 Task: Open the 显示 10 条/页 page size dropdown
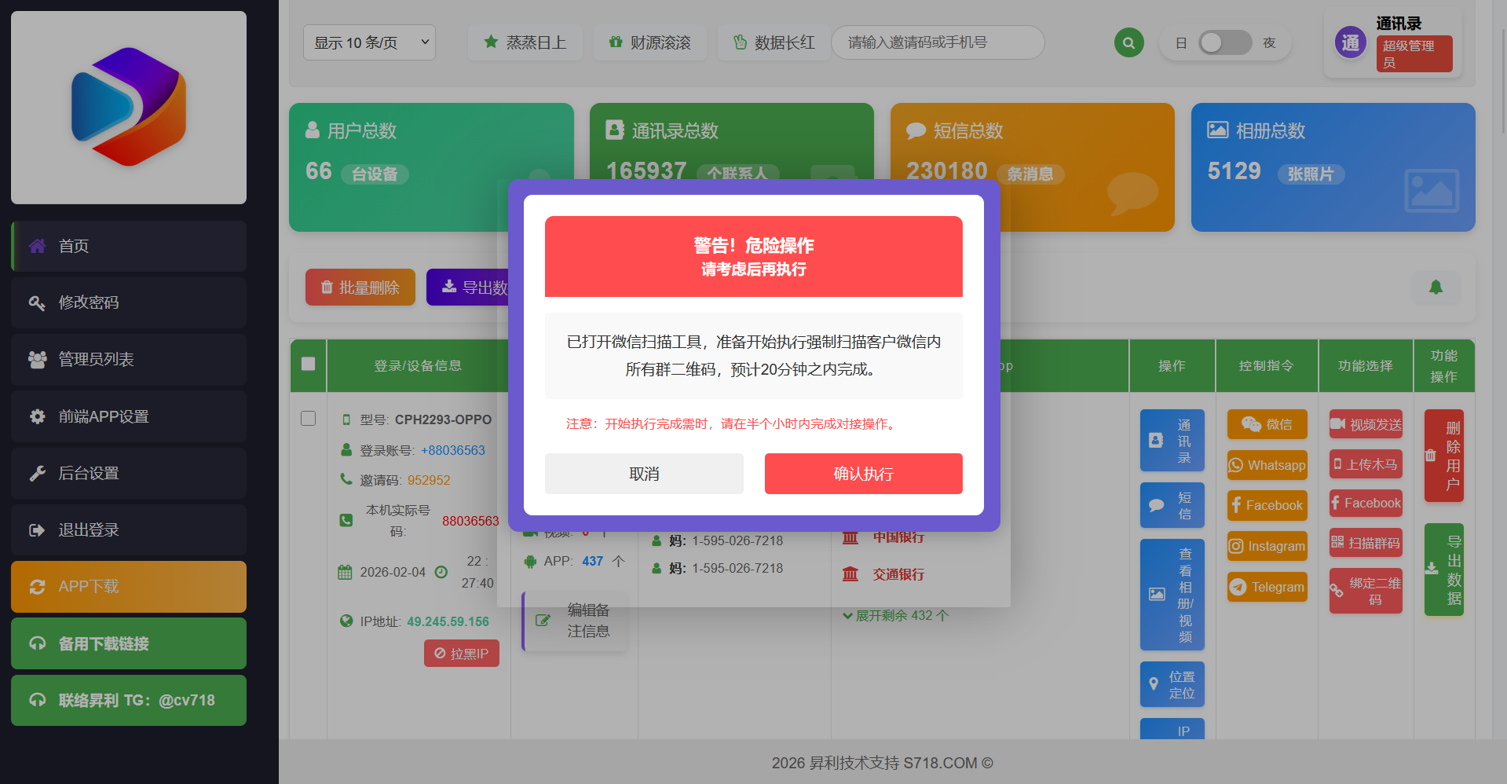[369, 42]
